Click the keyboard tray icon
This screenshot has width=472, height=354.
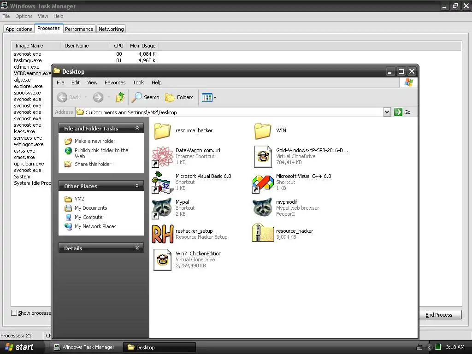pyautogui.click(x=419, y=348)
